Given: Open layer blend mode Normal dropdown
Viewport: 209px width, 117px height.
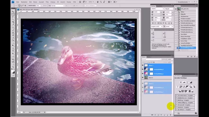Looking at the screenshot, I should coord(152,59).
